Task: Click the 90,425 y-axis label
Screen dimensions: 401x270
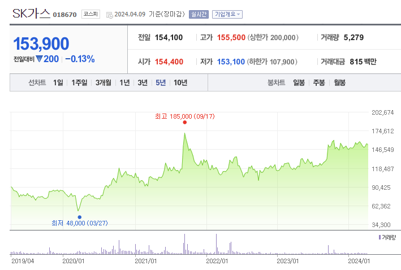Action: 381,188
